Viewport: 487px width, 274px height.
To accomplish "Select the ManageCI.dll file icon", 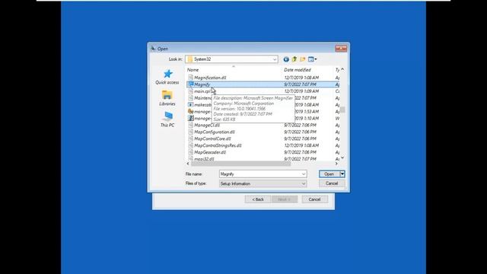I will click(191, 125).
